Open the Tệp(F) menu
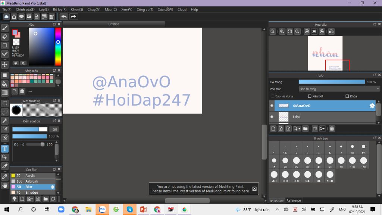Viewport: 382px width, 215px height. click(7, 9)
